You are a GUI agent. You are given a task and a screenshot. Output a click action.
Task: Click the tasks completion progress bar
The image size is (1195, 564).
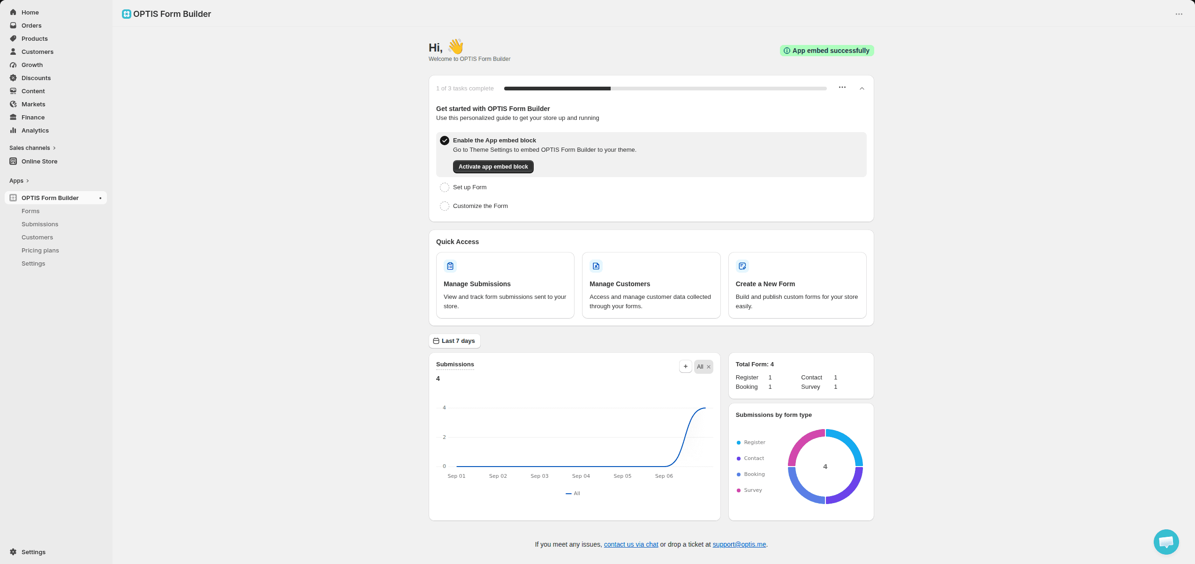(x=665, y=89)
